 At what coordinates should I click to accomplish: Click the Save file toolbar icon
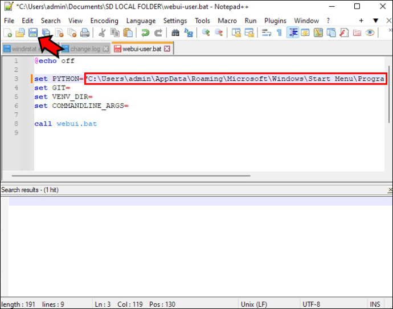[33, 32]
